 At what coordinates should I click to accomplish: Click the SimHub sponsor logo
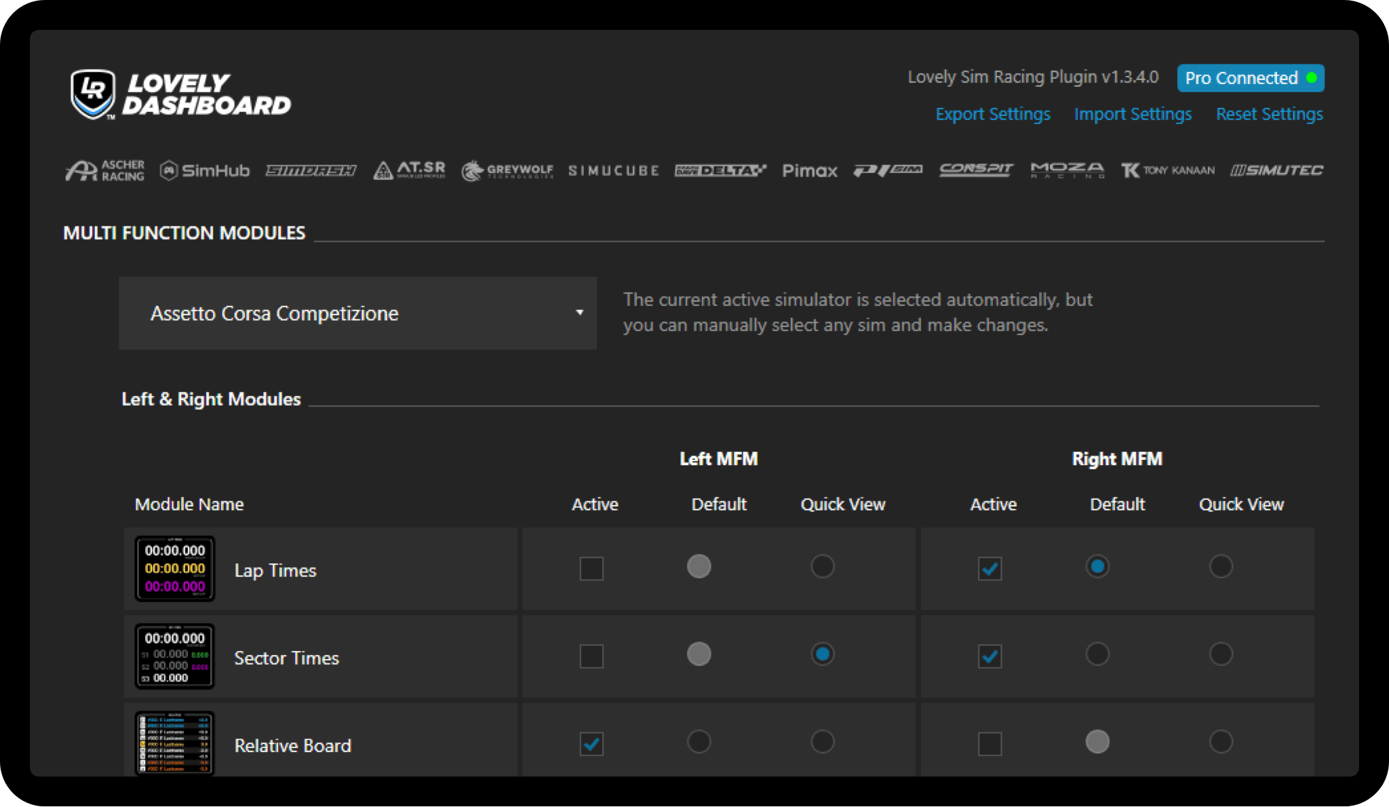pos(205,170)
